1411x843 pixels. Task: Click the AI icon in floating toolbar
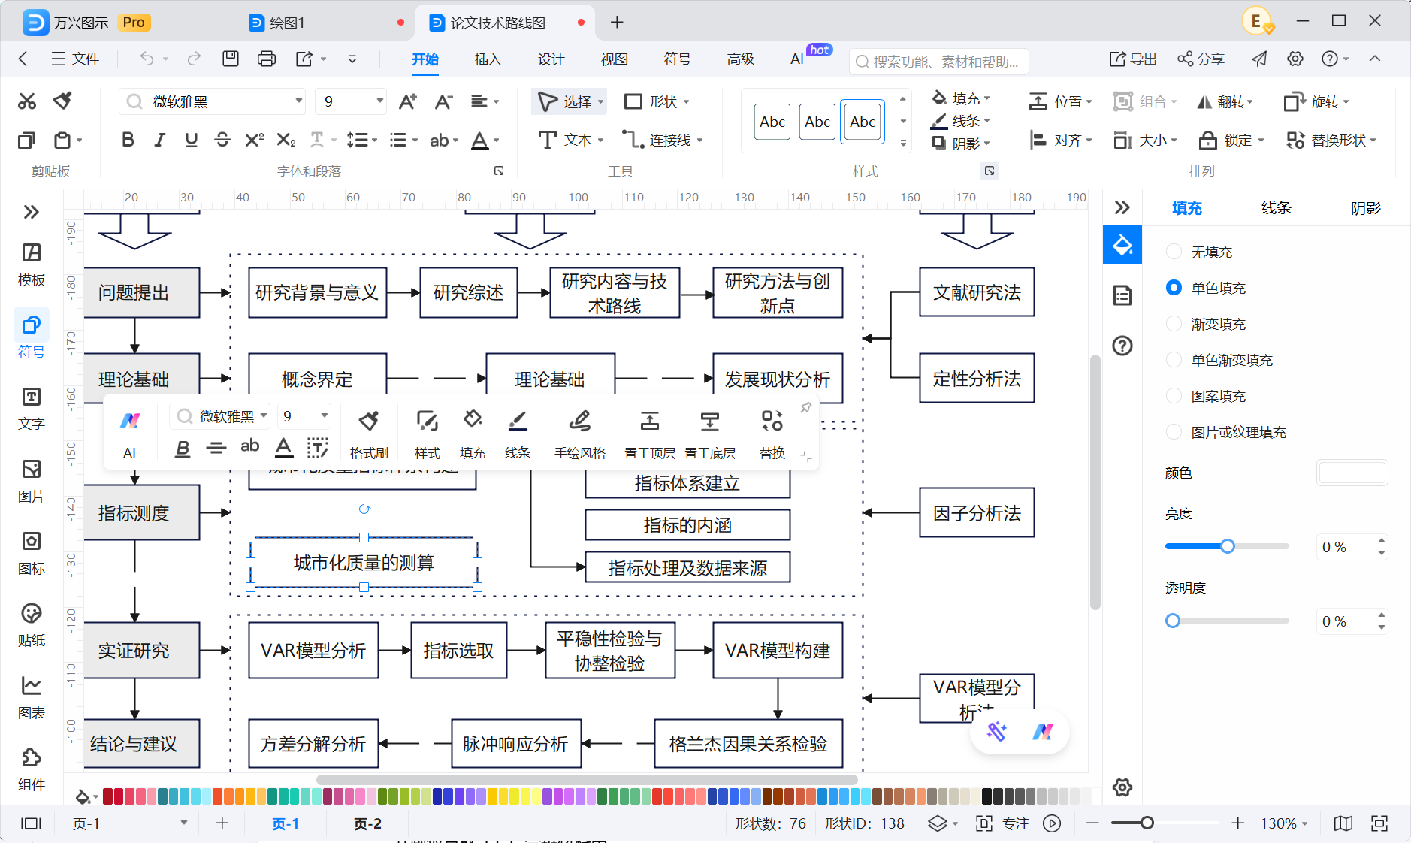(130, 433)
